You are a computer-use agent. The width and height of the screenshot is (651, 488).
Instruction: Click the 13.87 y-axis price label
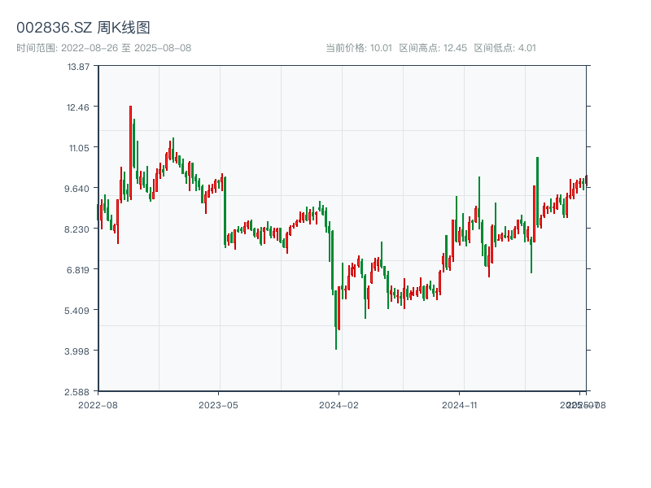pyautogui.click(x=79, y=67)
